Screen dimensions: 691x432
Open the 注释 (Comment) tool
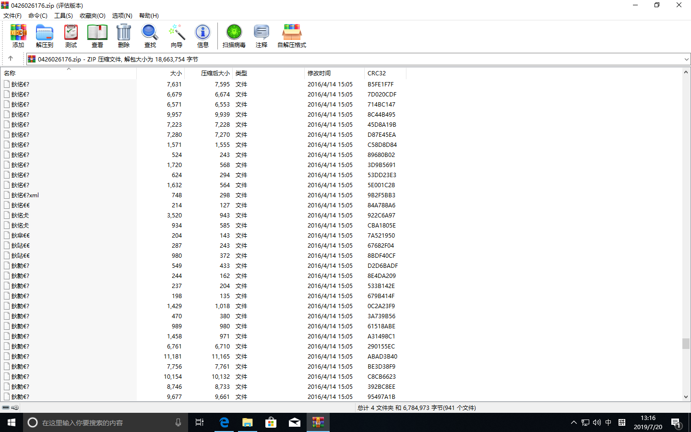[262, 36]
